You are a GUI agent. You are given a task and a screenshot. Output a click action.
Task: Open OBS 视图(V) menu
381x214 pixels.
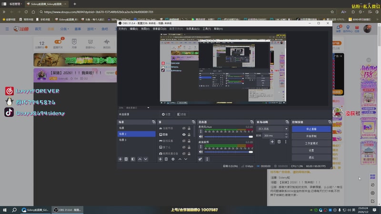pyautogui.click(x=145, y=29)
